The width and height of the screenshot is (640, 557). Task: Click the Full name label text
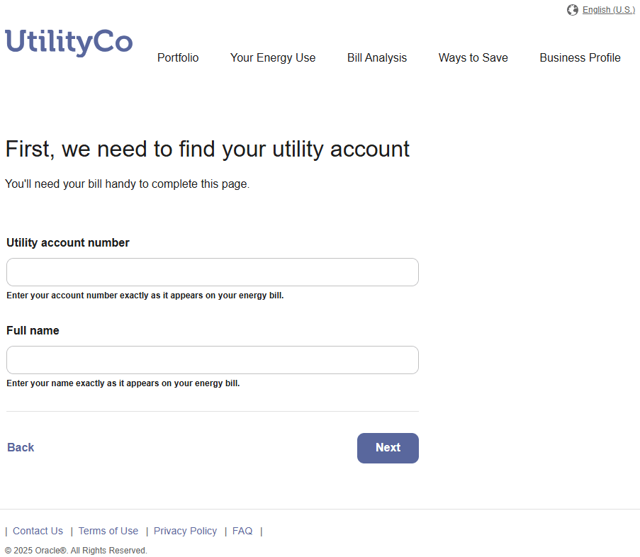pyautogui.click(x=33, y=330)
